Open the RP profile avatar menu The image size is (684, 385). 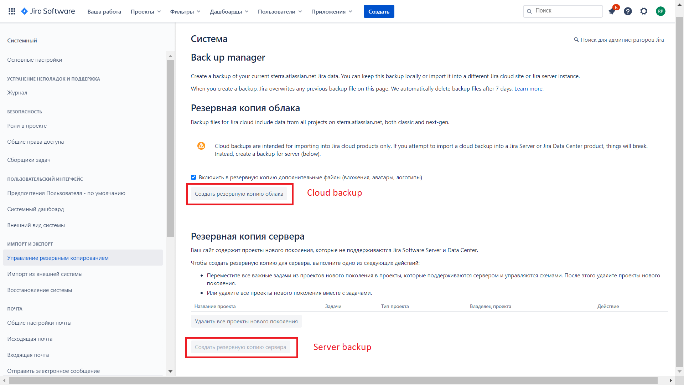click(x=661, y=11)
